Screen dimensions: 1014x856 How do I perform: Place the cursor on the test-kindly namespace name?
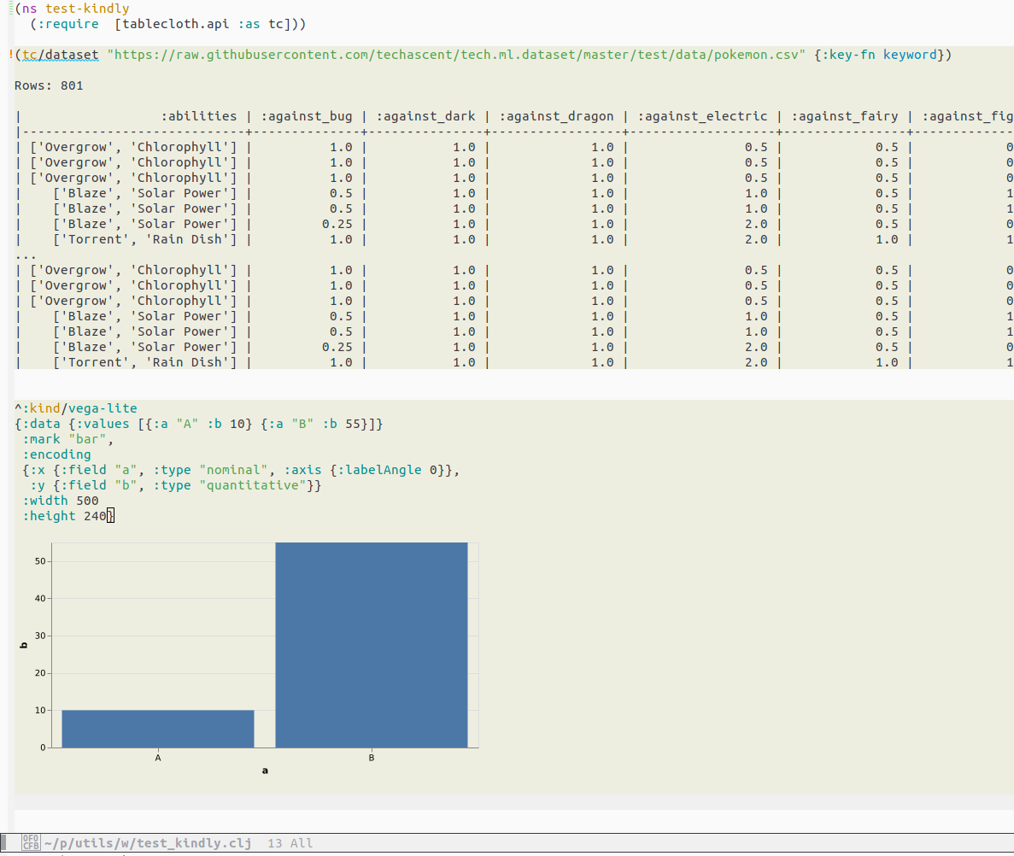pos(87,9)
